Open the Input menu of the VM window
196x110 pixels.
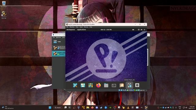coord(81,27)
